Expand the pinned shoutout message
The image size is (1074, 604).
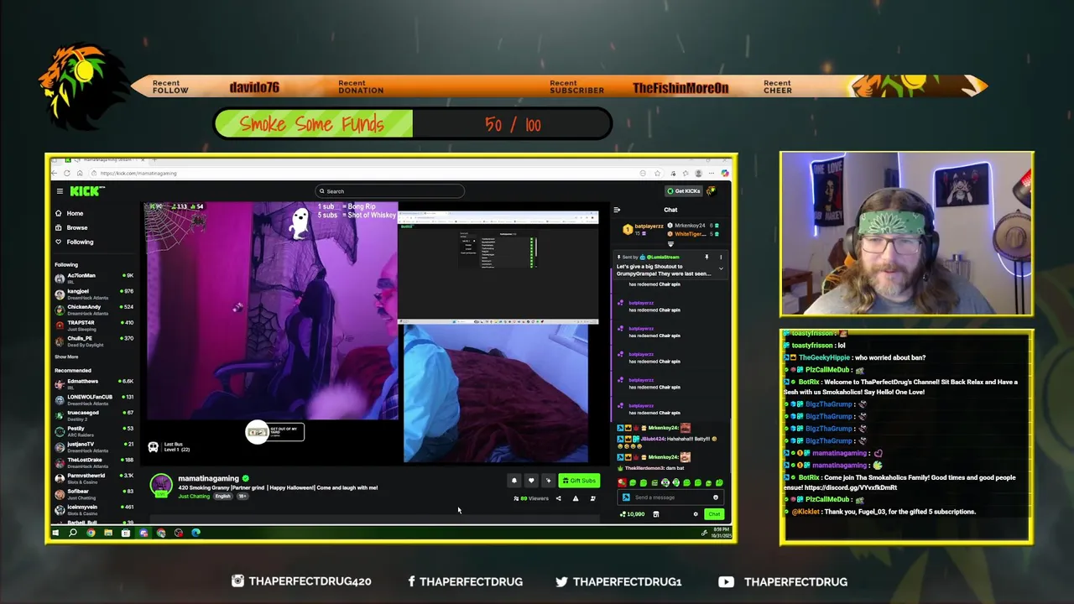721,268
